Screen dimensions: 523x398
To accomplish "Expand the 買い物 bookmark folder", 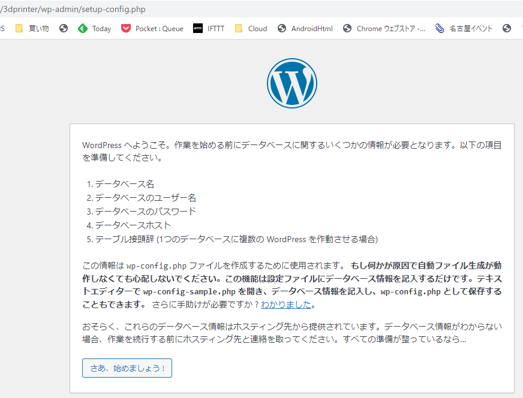I will 32,29.
